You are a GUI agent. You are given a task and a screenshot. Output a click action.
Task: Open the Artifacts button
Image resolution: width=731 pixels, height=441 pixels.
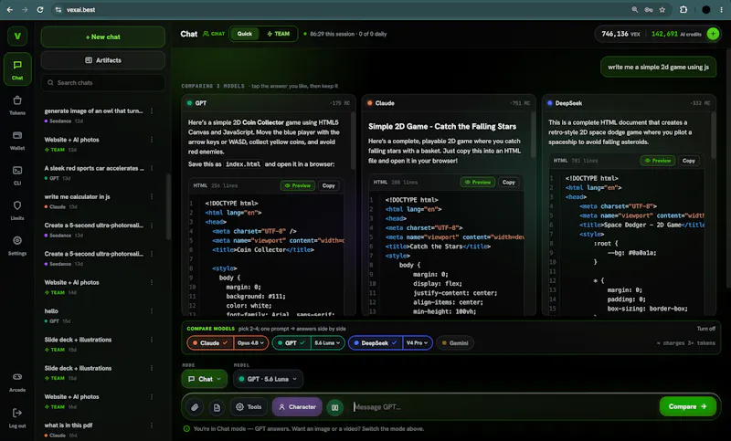(103, 60)
